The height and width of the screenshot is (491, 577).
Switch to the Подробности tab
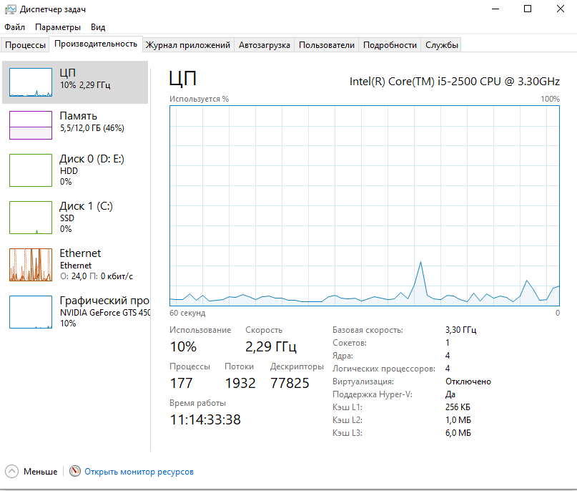tap(390, 45)
